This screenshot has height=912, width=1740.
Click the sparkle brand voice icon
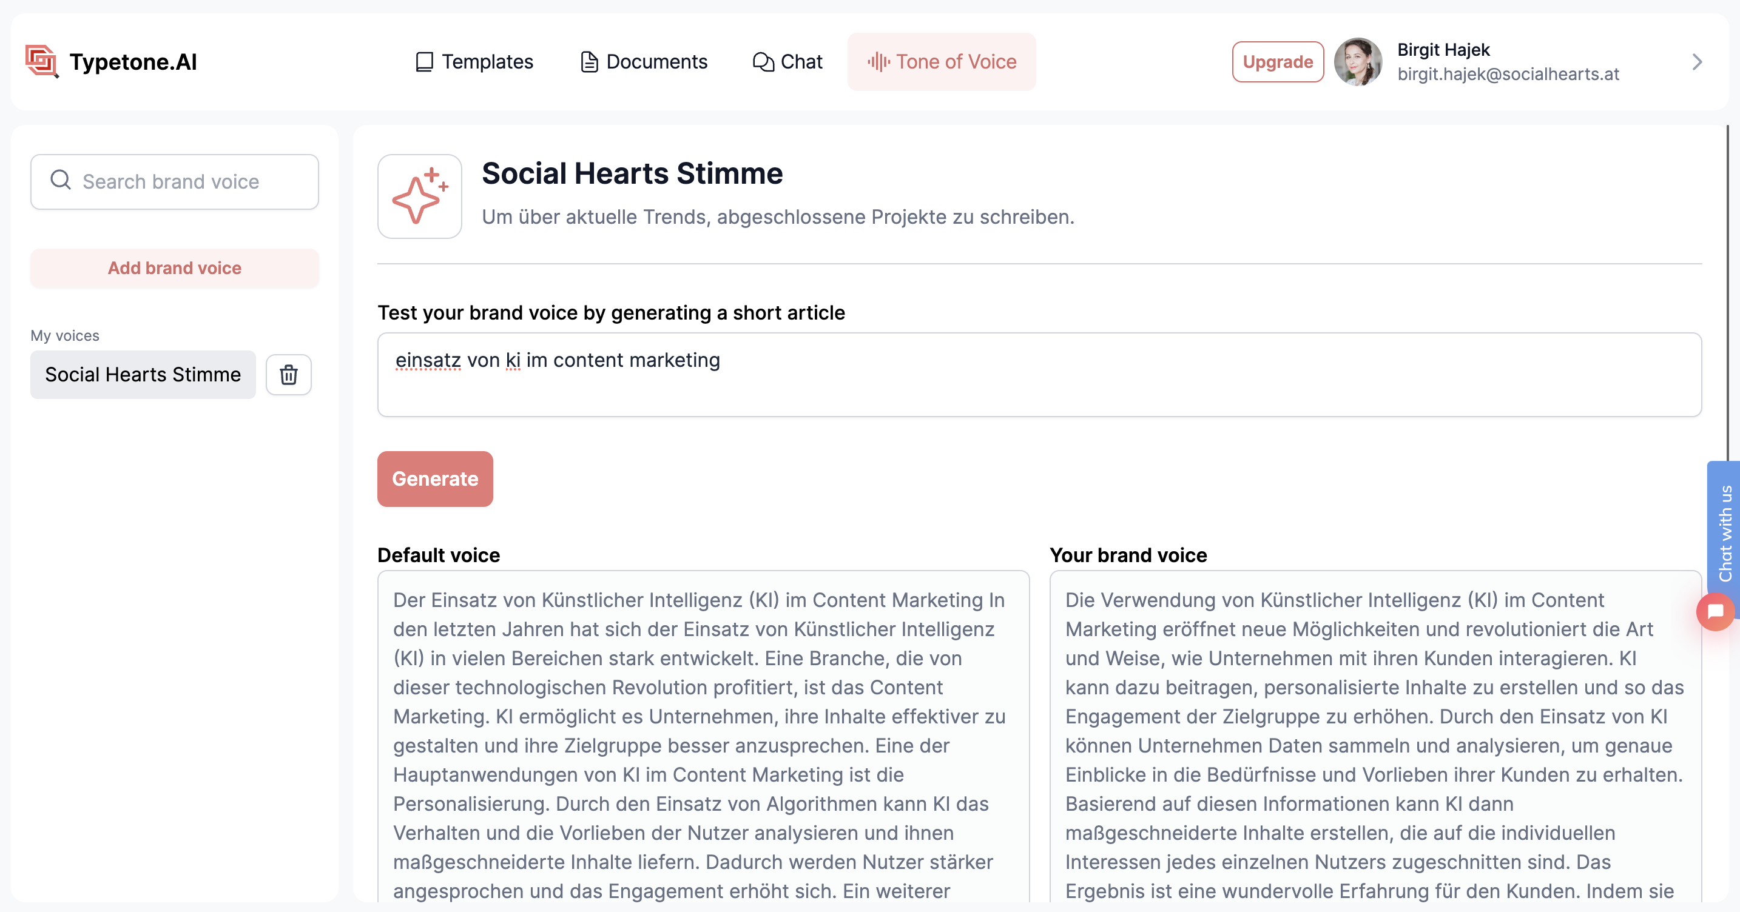click(x=419, y=196)
